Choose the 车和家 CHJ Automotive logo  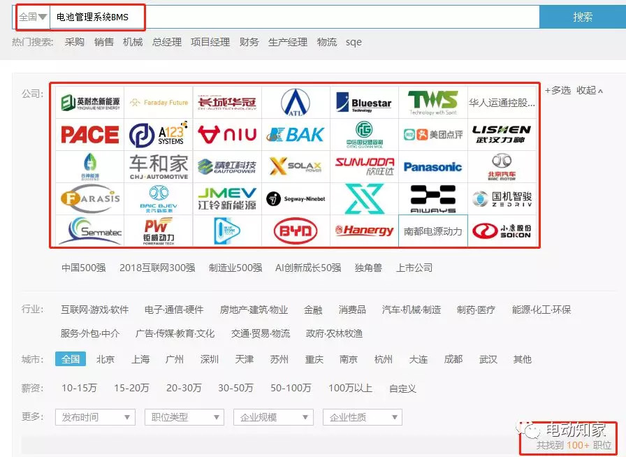(x=159, y=166)
